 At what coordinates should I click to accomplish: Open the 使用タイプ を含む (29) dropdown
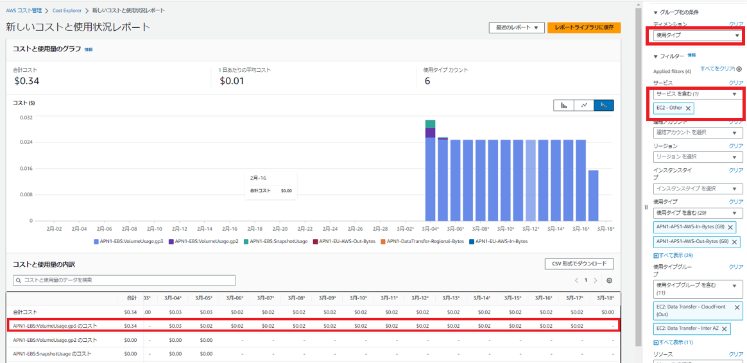698,212
